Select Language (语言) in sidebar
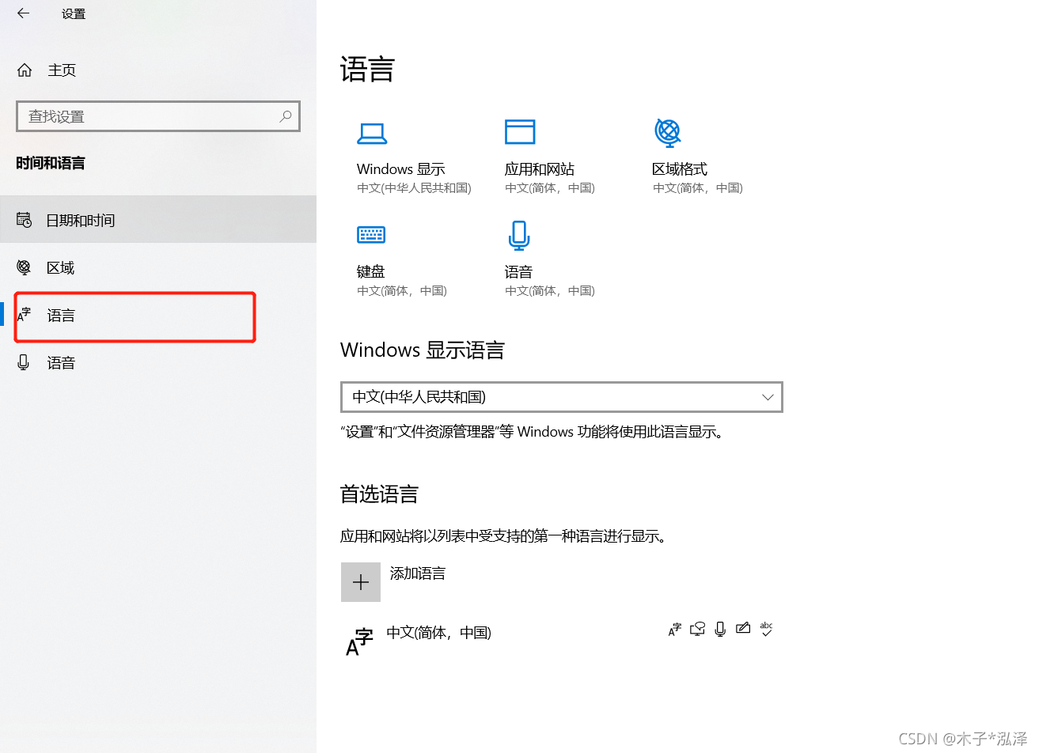This screenshot has width=1039, height=753. click(61, 316)
